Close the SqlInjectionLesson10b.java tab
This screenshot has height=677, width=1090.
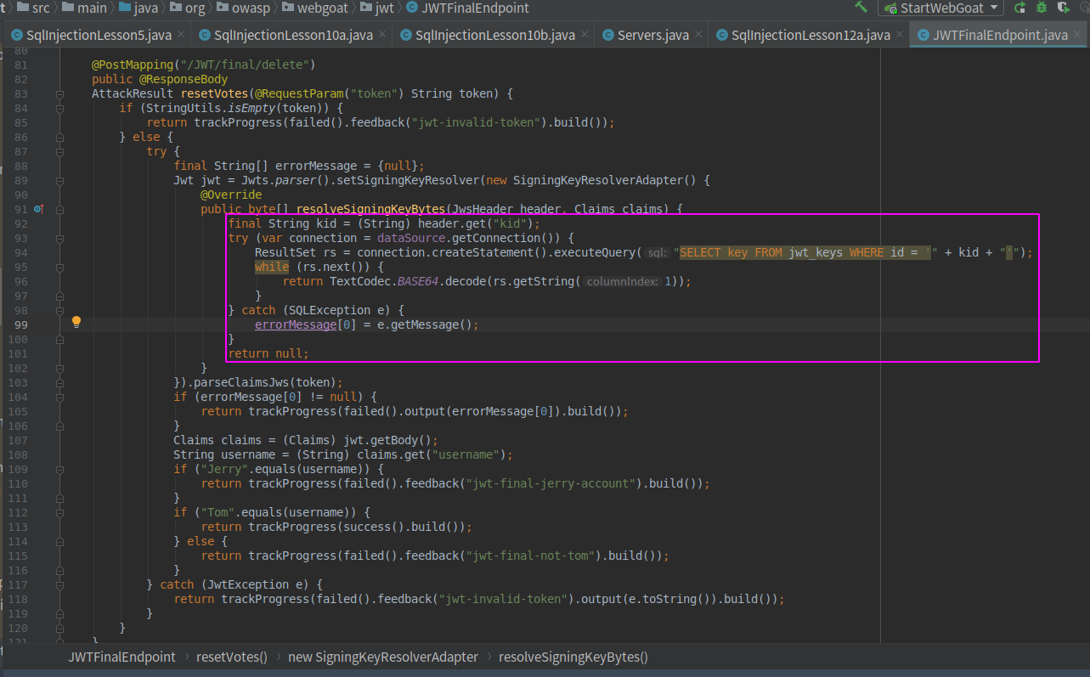(585, 35)
